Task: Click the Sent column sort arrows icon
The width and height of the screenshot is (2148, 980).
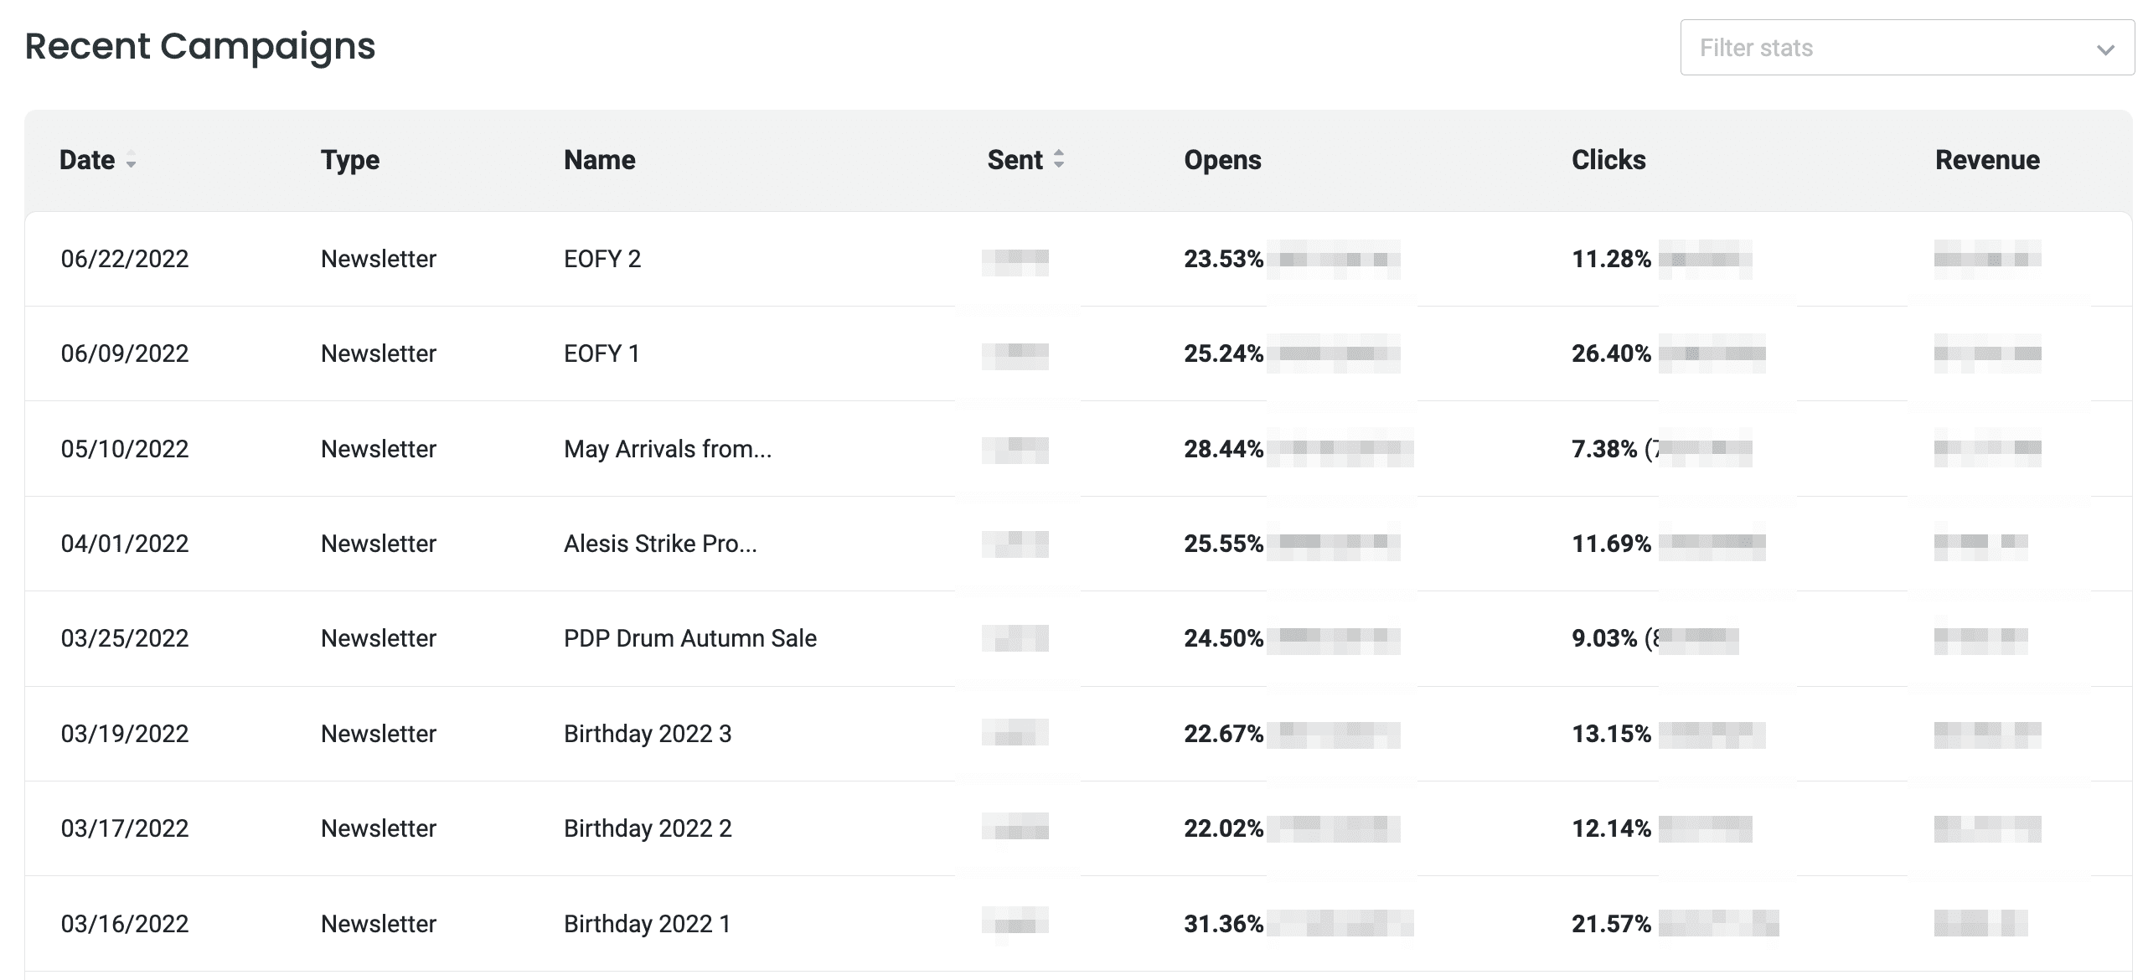Action: [x=1059, y=159]
